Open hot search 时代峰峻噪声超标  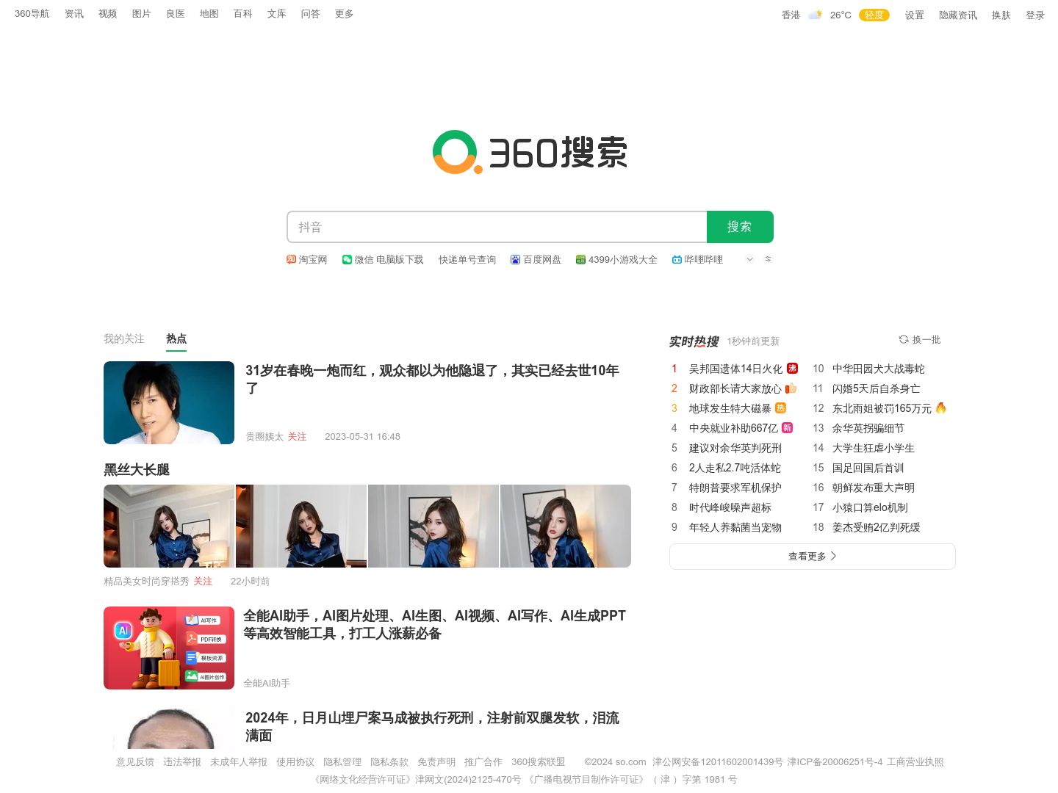(730, 507)
